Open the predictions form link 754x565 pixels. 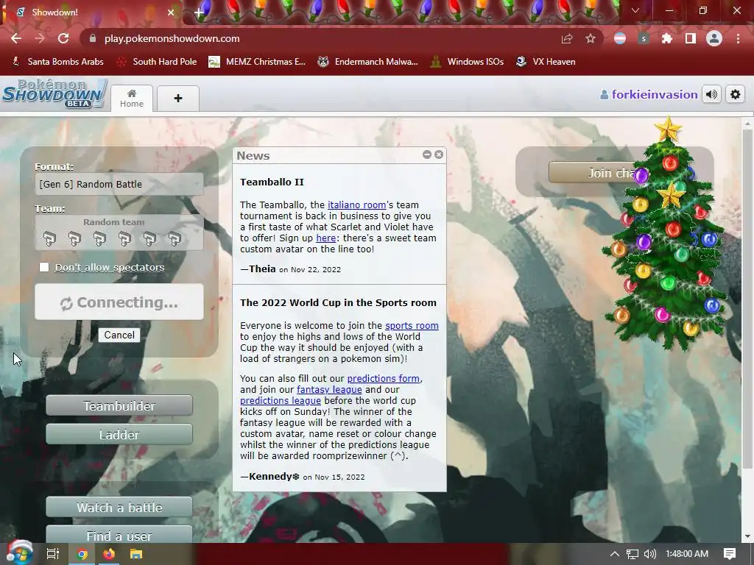click(383, 379)
